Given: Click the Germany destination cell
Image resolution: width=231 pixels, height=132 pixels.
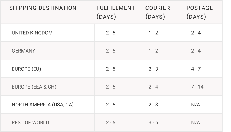Looking at the screenshot, I should coord(24,51).
